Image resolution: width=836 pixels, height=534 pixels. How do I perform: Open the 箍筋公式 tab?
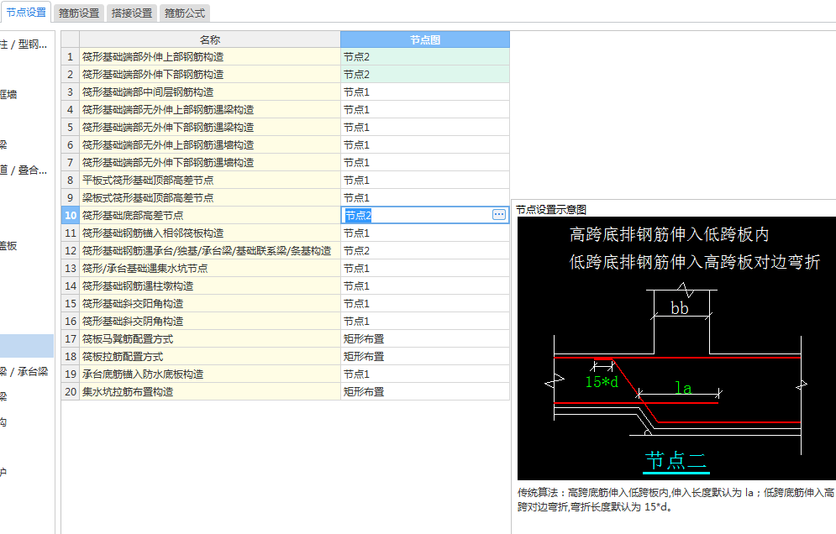coord(185,13)
